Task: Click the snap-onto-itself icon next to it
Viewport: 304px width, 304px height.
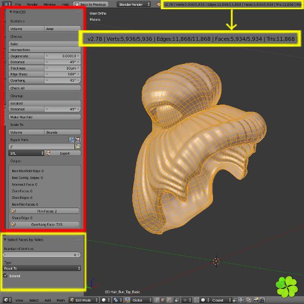Action: pos(241,300)
